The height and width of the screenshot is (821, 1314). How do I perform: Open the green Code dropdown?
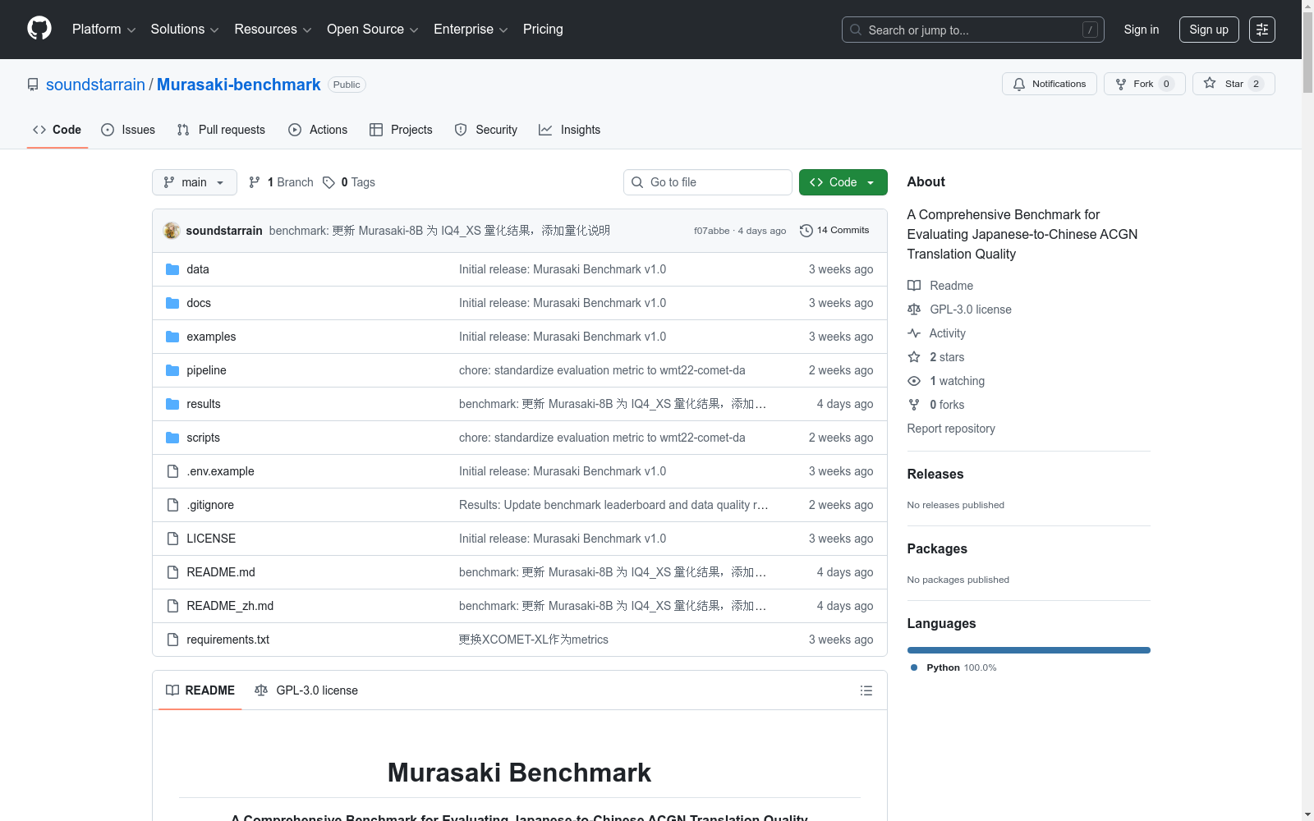tap(843, 182)
